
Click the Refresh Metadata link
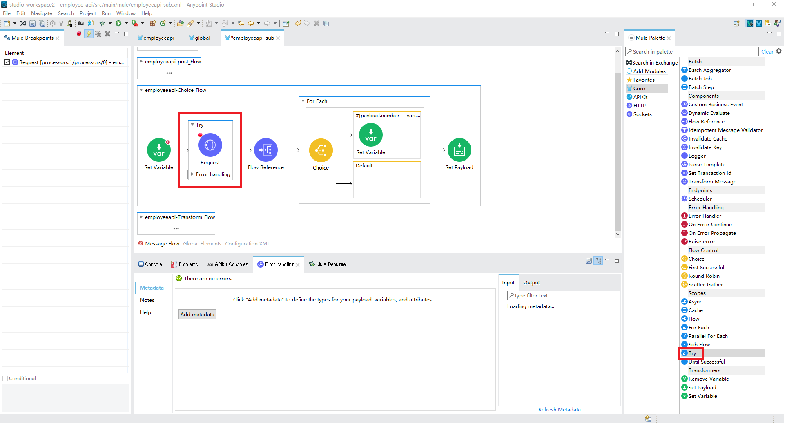click(560, 410)
